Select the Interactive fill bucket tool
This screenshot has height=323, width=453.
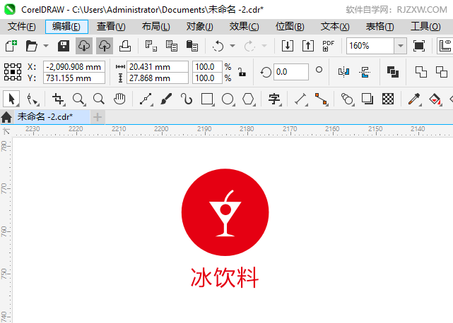(x=435, y=99)
